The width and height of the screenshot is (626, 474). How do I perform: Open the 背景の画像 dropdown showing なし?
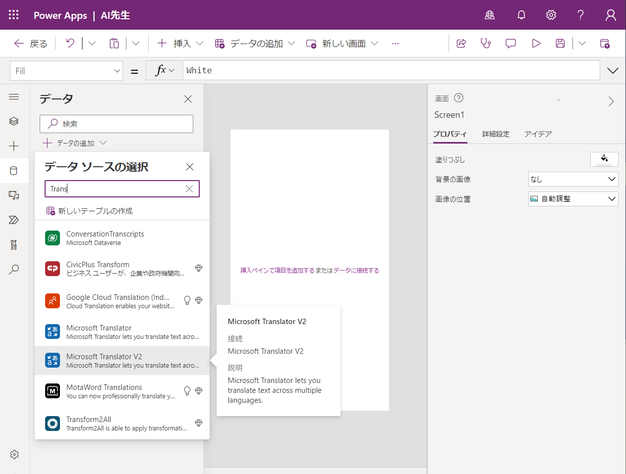pos(573,179)
